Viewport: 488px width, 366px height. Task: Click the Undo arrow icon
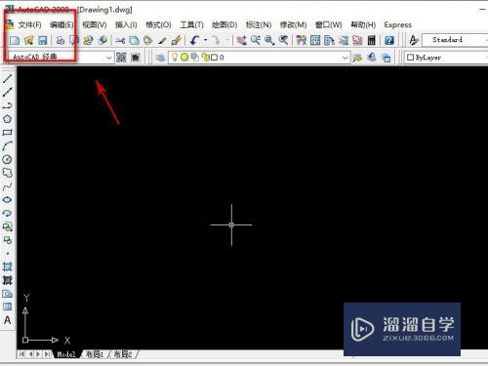(195, 40)
